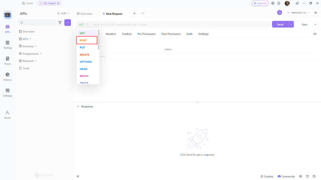Open the History section
Viewport: 321px width, 180px height.
pos(7,77)
